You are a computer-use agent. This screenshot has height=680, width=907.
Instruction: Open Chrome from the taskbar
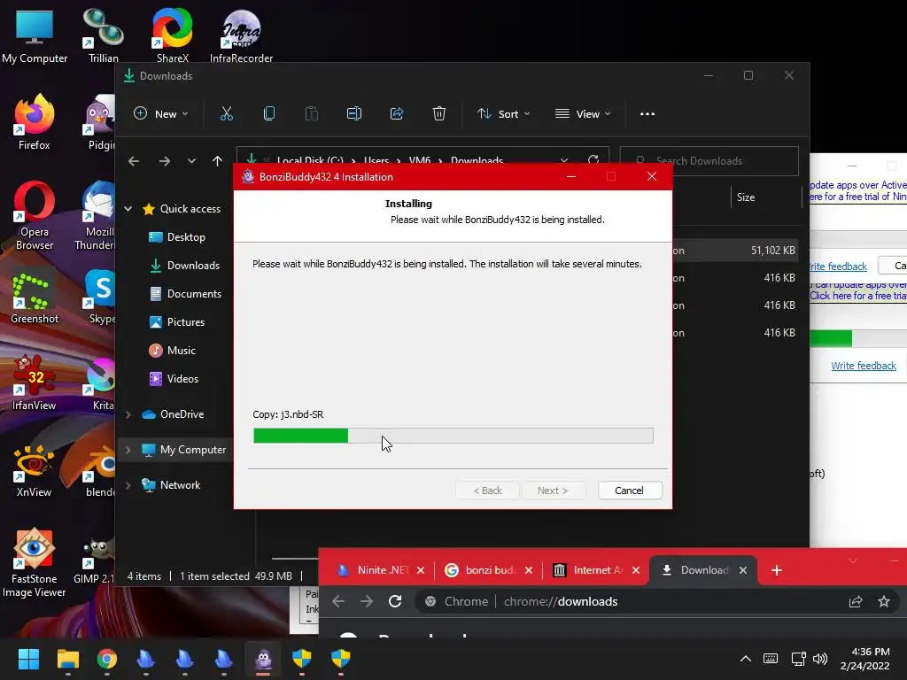point(107,659)
